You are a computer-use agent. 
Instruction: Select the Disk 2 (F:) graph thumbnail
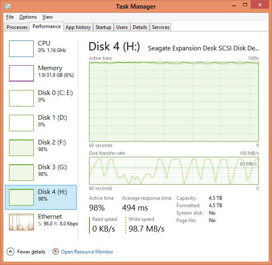point(21,148)
